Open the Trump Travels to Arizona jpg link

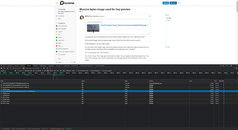point(123,25)
